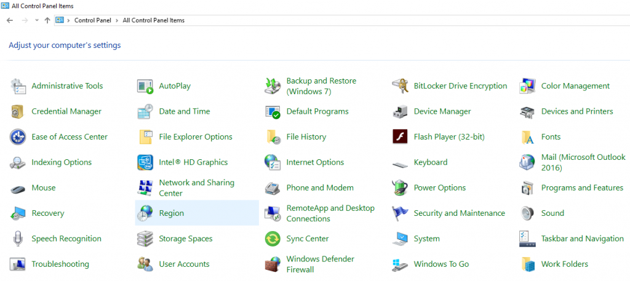
Task: Click the Network and Sharing Center icon
Action: [x=145, y=188]
